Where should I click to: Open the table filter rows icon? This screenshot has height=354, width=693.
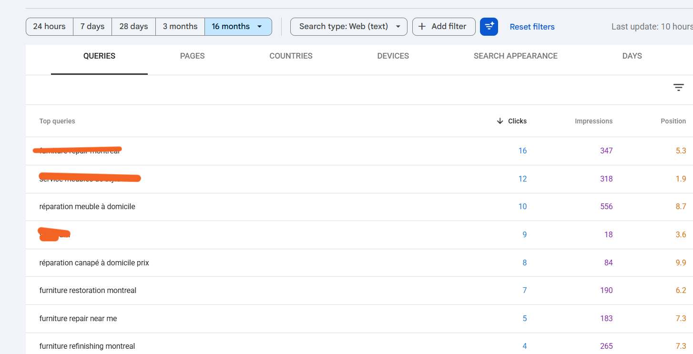tap(679, 88)
